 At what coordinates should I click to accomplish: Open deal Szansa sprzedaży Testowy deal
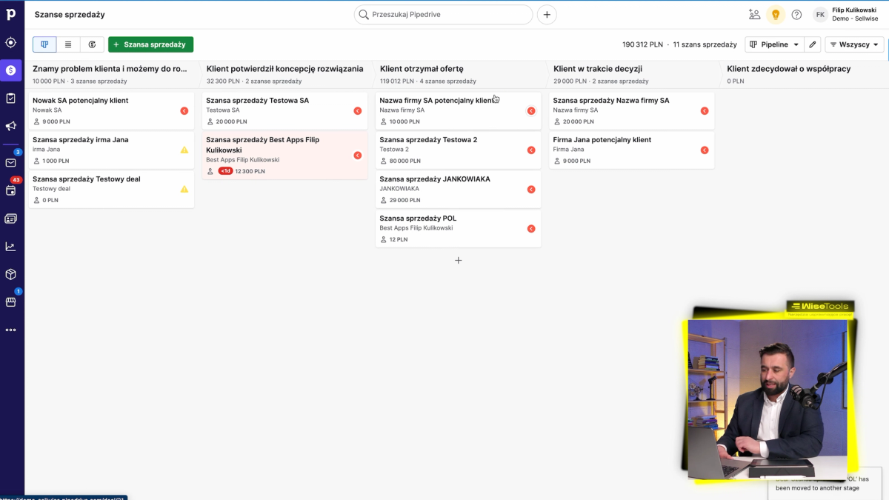coord(111,189)
